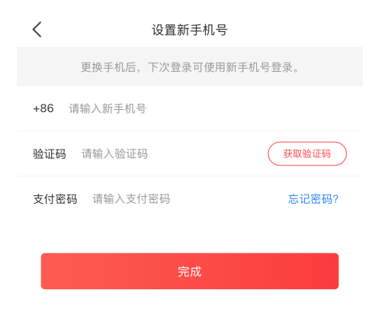Click the blank header area right of the title

tap(295, 30)
